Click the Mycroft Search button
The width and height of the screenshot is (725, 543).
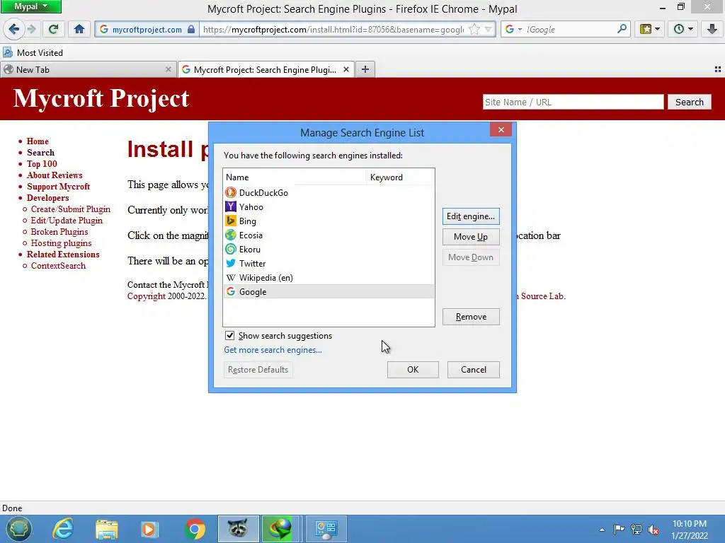point(689,102)
